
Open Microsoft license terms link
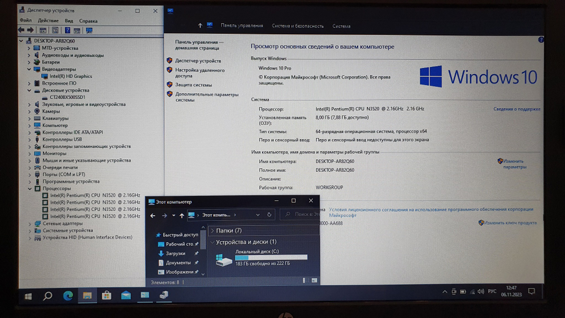(x=431, y=212)
